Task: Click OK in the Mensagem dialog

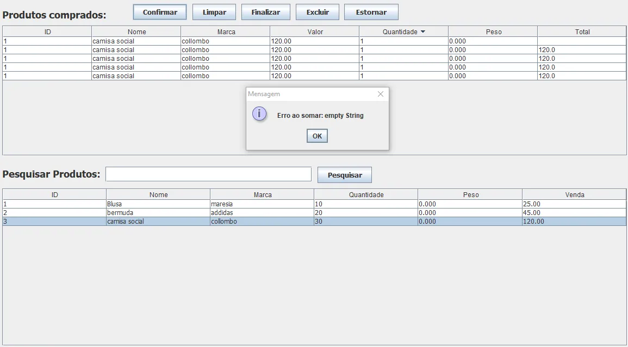Action: click(317, 136)
